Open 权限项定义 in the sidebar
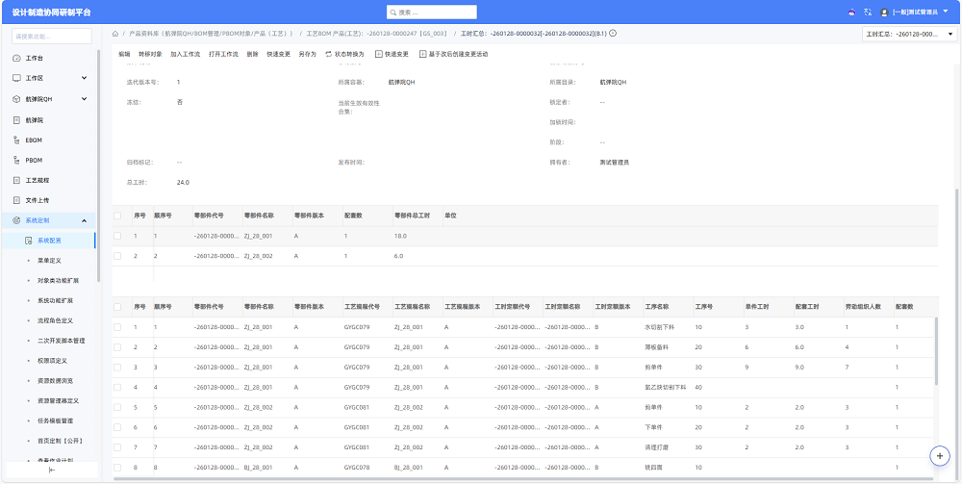Screen dimensions: 962x484 (52, 361)
